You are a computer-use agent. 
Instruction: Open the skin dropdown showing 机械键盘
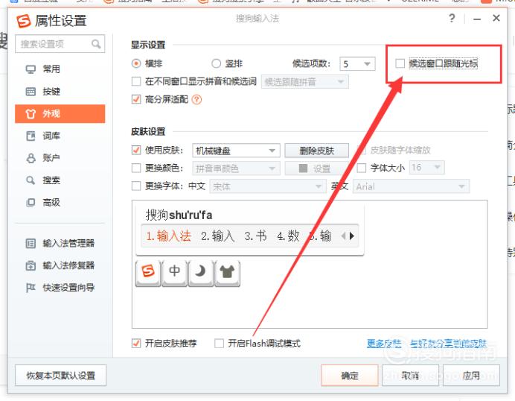[236, 151]
